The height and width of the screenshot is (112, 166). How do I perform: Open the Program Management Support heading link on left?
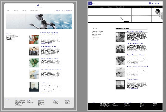pos(49,58)
